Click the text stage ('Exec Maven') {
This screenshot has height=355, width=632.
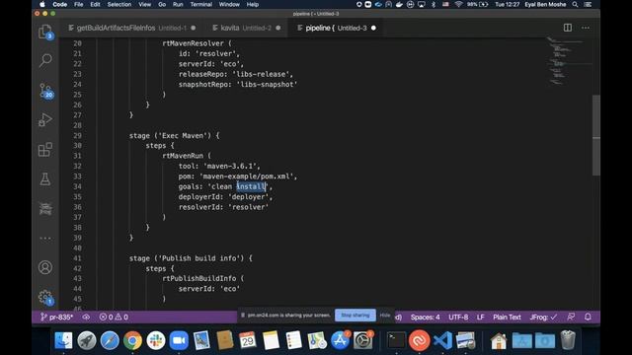point(174,136)
